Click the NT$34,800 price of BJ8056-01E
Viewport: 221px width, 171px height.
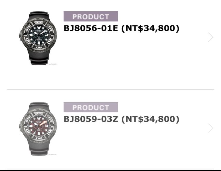coord(150,28)
